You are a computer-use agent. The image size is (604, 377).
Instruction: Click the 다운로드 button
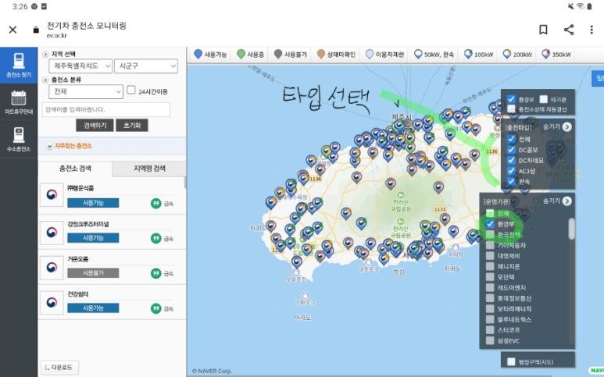(59, 368)
